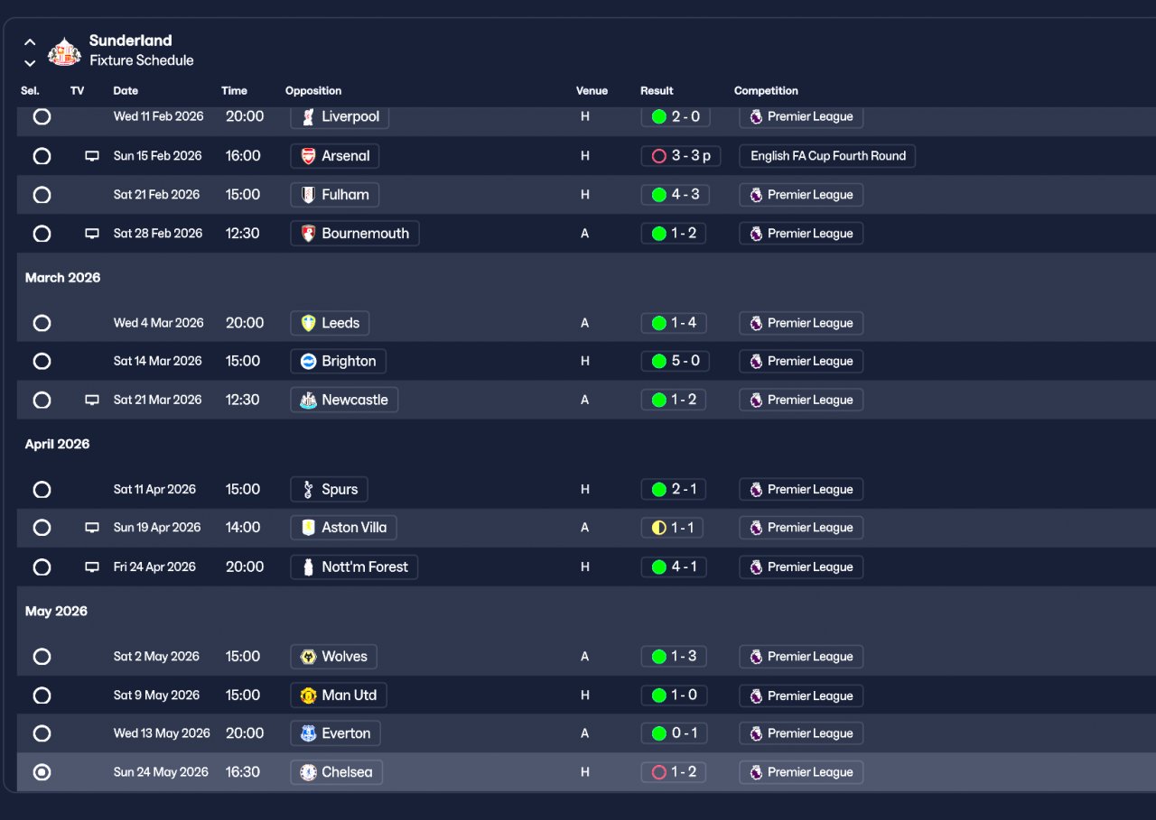Click the date Sat 14 Mar 2026
The width and height of the screenshot is (1156, 820).
(x=158, y=361)
